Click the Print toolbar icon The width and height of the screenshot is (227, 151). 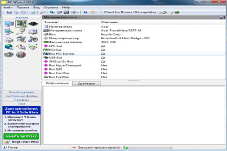tap(16, 12)
